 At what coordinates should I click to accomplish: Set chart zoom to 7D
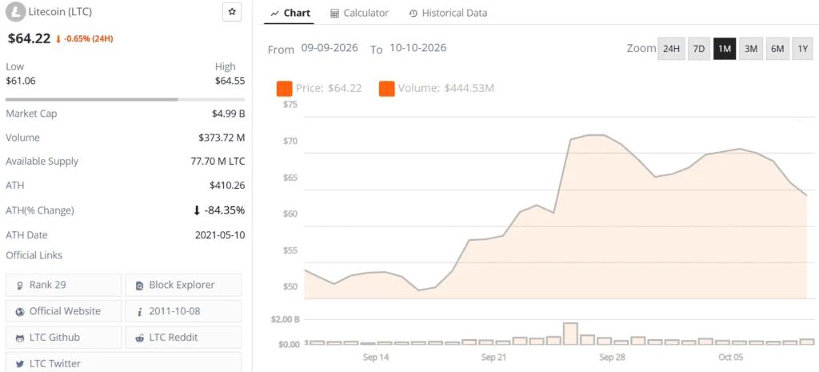(x=698, y=49)
